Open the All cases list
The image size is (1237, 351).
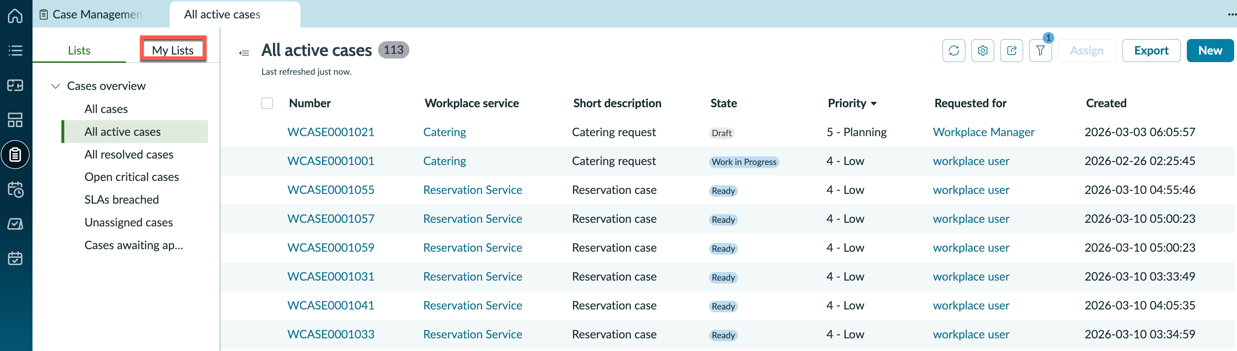tap(106, 109)
